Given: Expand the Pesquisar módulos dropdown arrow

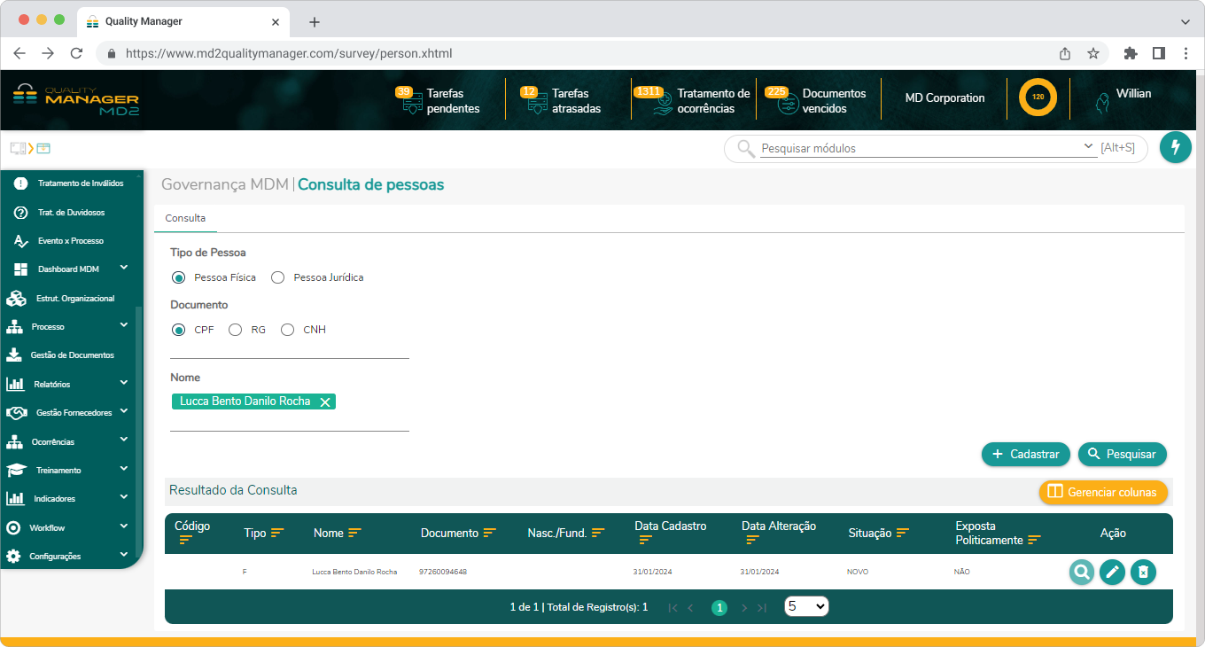Looking at the screenshot, I should [x=1088, y=146].
